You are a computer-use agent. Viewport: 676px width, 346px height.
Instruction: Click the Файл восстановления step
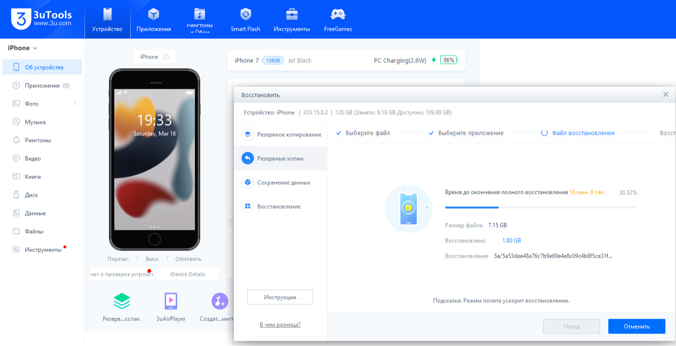coord(578,133)
